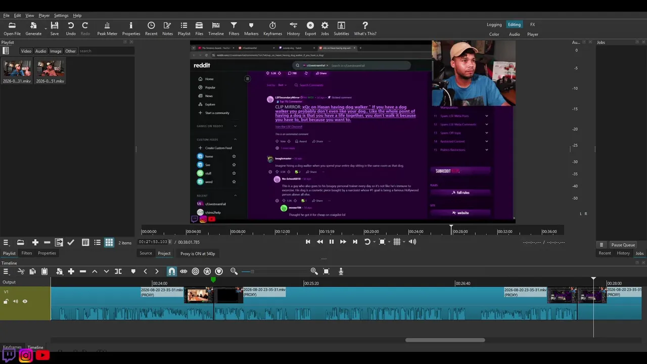
Task: Click the timeline horizontal scrollbar
Action: pos(445,340)
